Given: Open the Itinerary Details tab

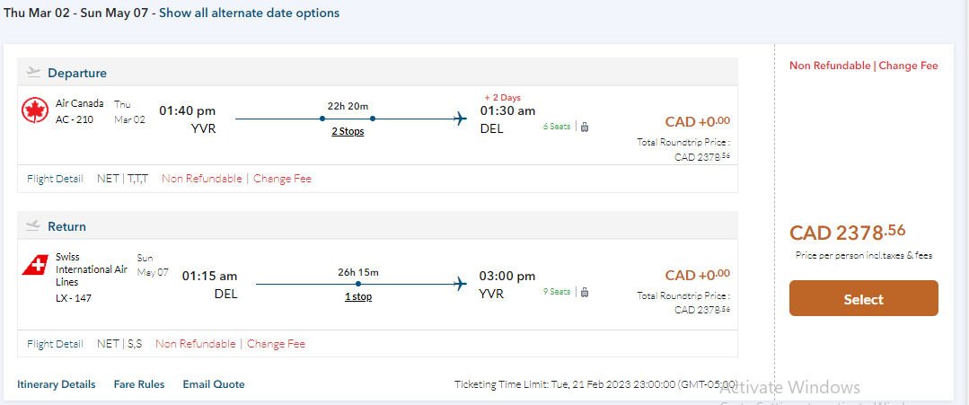Looking at the screenshot, I should tap(56, 384).
